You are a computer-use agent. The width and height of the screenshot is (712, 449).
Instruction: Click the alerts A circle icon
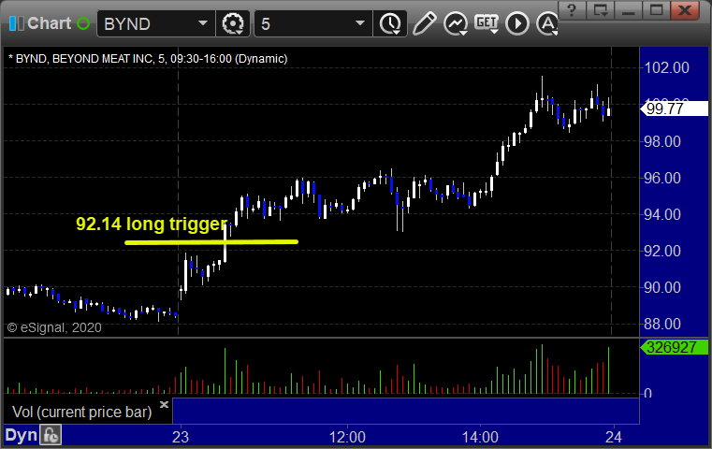click(x=546, y=23)
